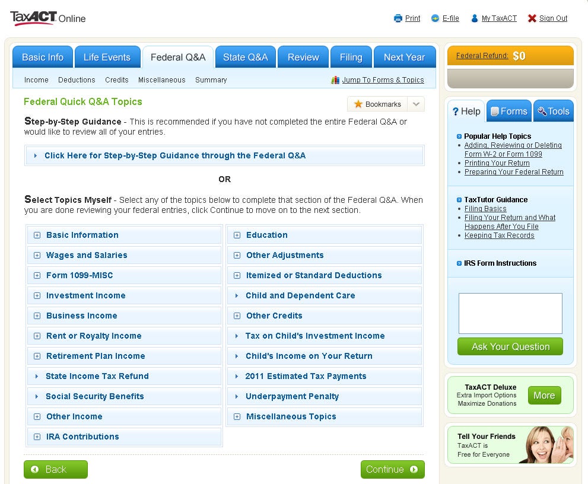Open Child and Dependent Care topic
Screen dimensions: 588x484
(x=325, y=295)
